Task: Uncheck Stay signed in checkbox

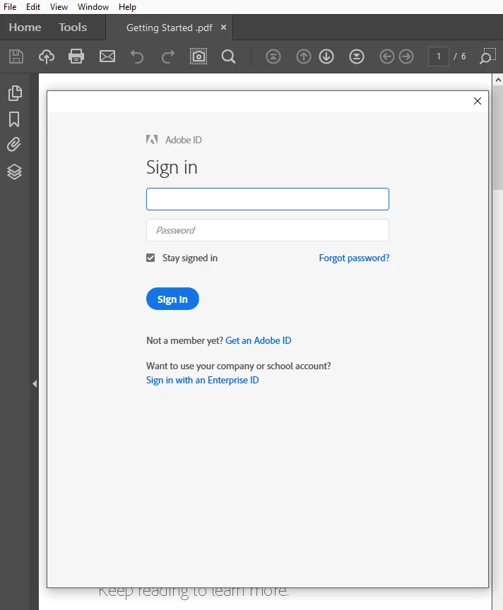Action: (x=150, y=258)
